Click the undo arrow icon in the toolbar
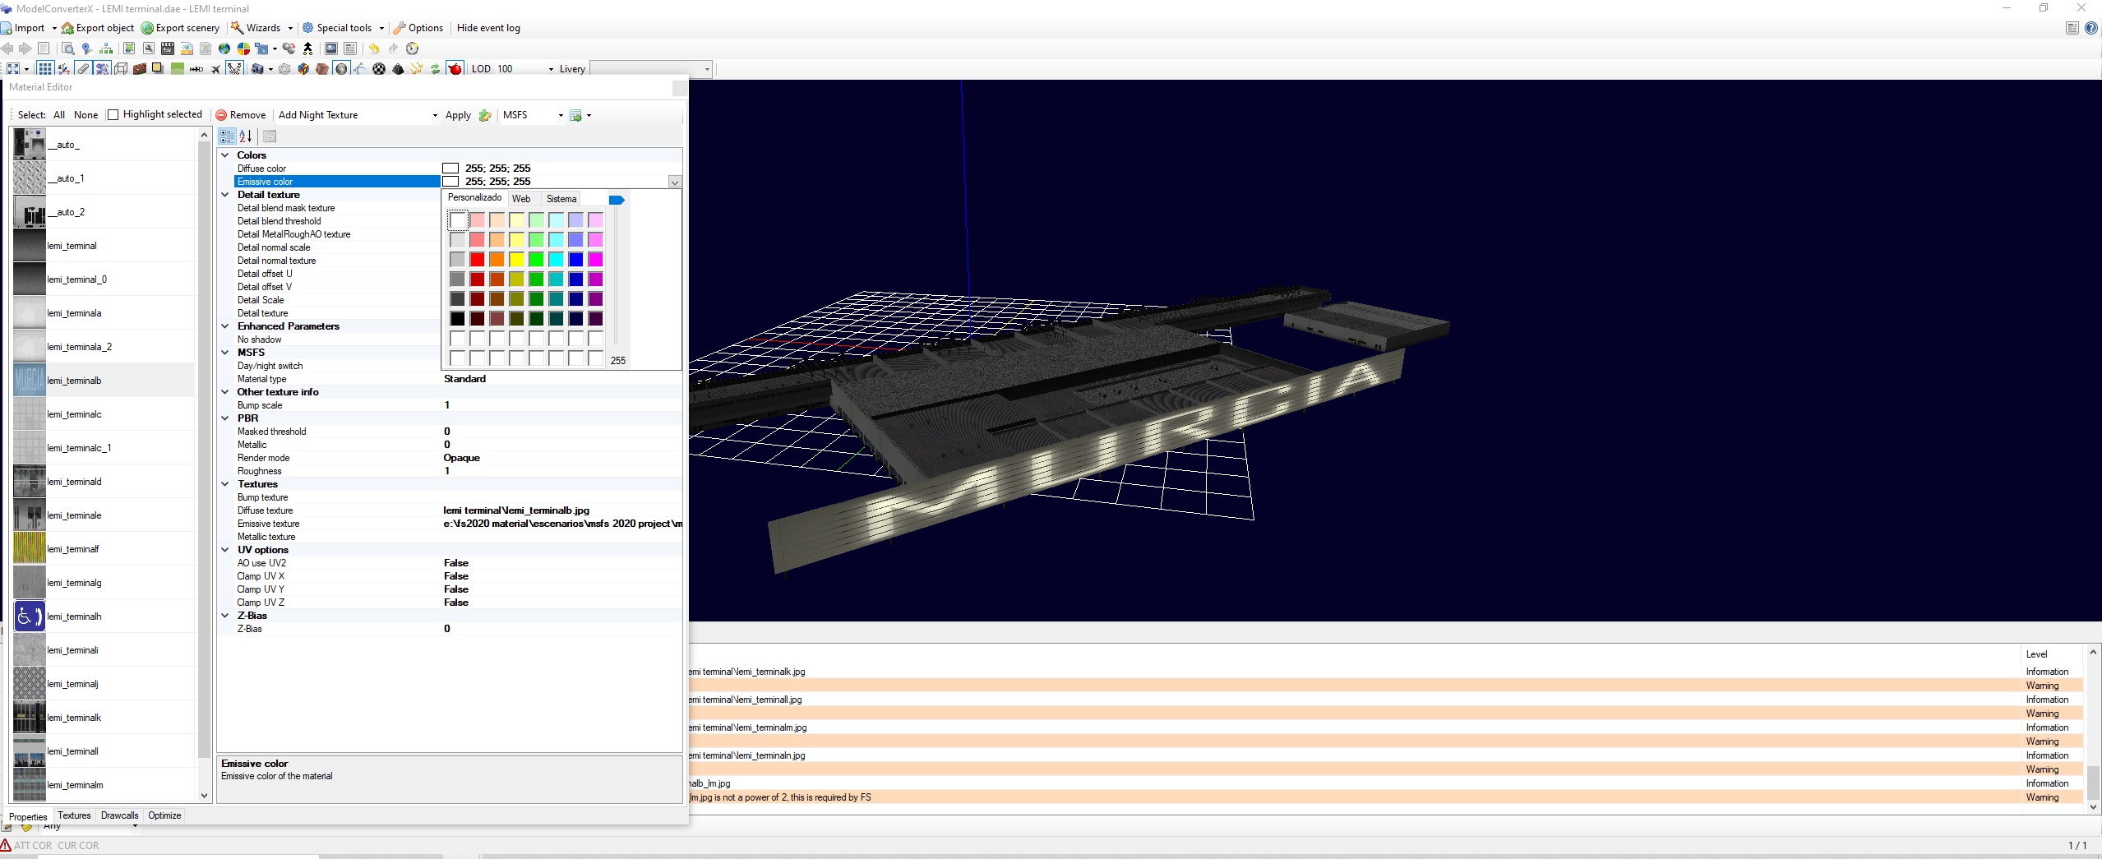The image size is (2102, 859). pyautogui.click(x=374, y=48)
